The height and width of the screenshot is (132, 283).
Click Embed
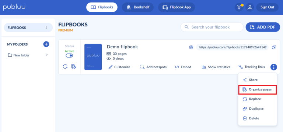coord(183,67)
